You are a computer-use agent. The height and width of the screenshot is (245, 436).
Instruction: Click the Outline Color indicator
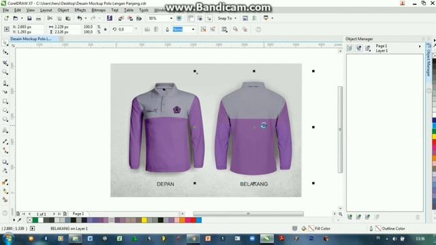pos(390,229)
